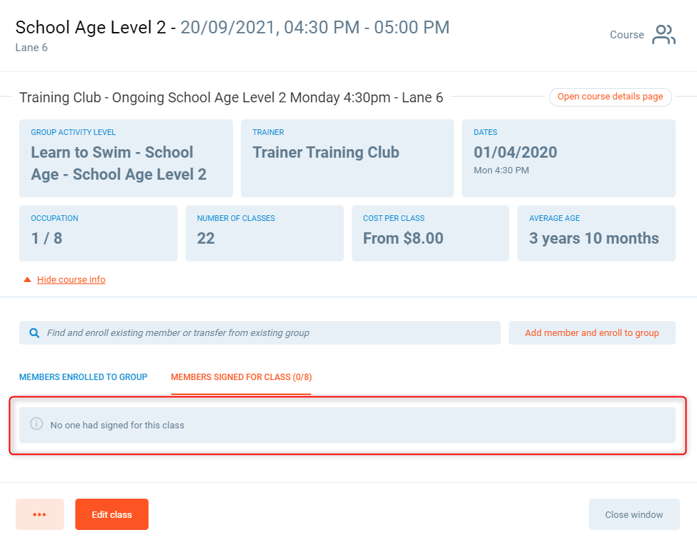Click the Occupation 1 / 8 card

(x=98, y=234)
